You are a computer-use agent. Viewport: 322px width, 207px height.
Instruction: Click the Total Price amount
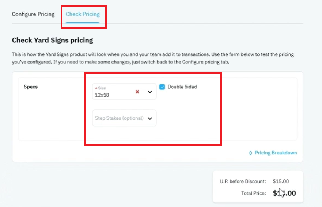(x=284, y=193)
